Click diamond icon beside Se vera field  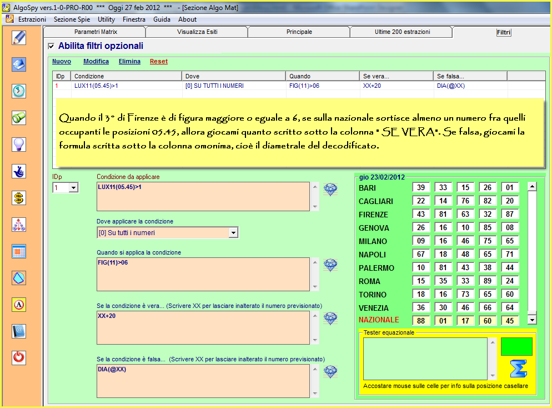click(330, 318)
